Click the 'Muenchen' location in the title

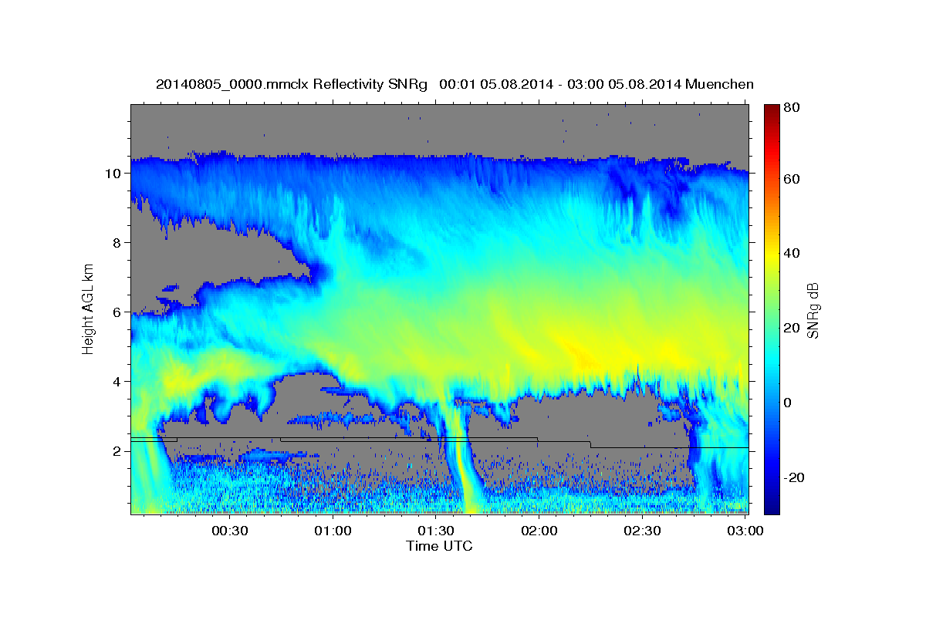coord(719,84)
